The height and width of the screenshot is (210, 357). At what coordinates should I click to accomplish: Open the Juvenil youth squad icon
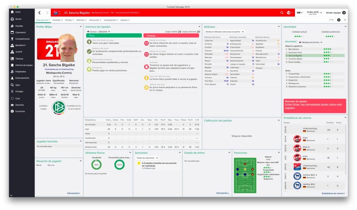point(12,52)
